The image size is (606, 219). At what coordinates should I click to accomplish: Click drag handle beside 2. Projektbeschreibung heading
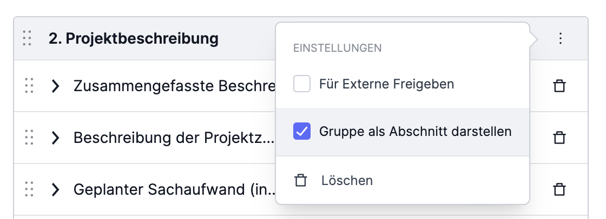[27, 38]
